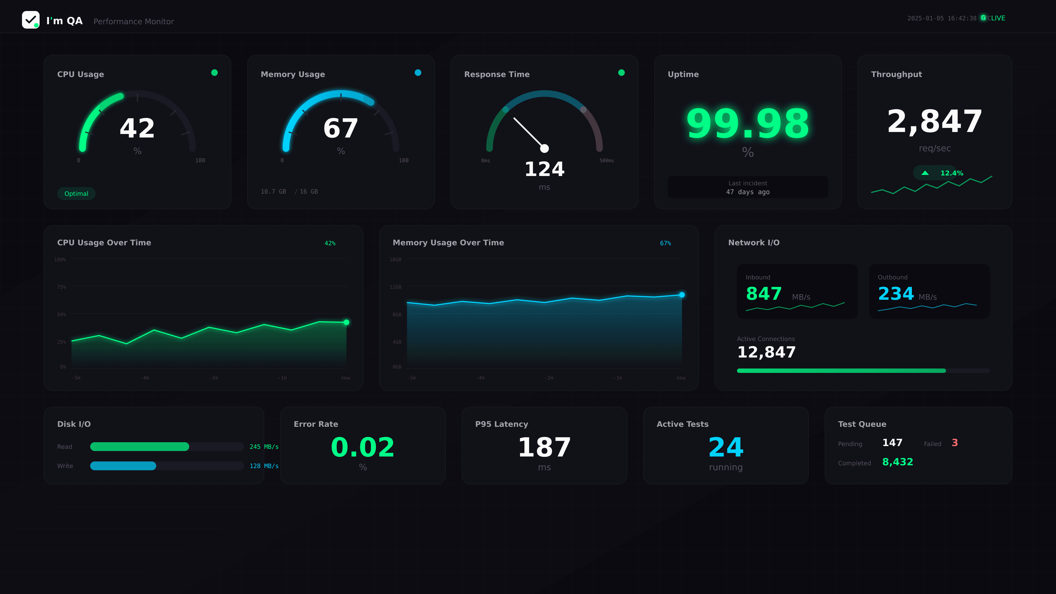This screenshot has width=1056, height=594.
Task: Click the green up-arrow trend icon under Throughput
Action: pyautogui.click(x=925, y=173)
